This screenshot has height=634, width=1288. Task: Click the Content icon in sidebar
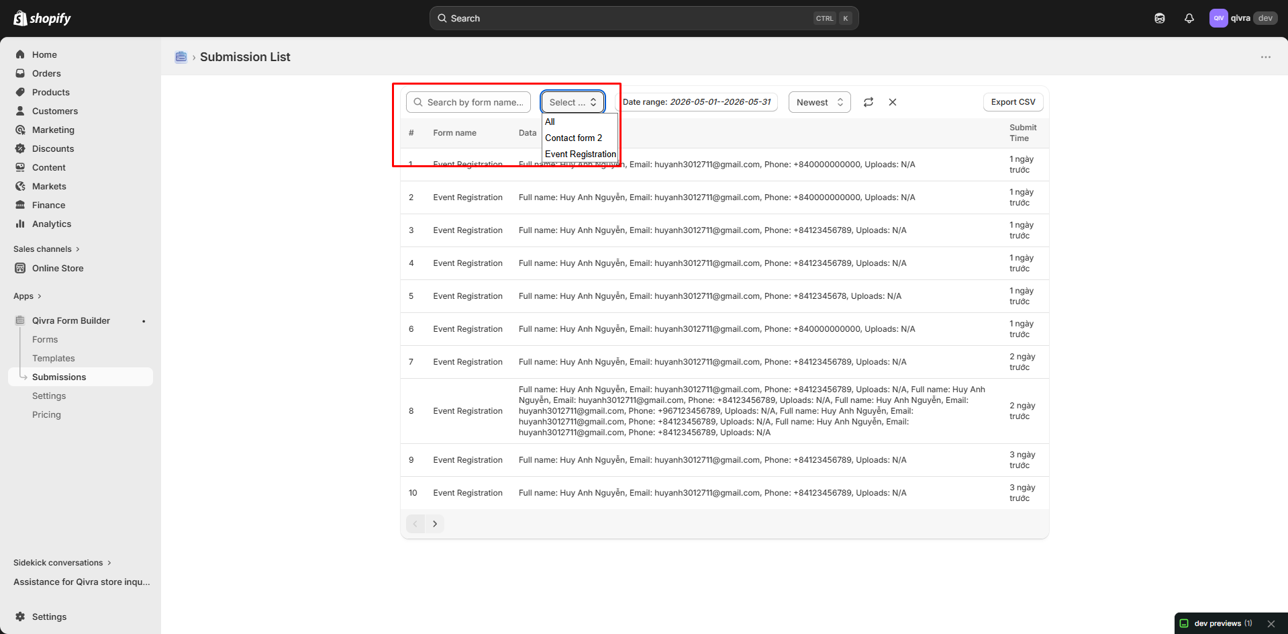point(20,167)
